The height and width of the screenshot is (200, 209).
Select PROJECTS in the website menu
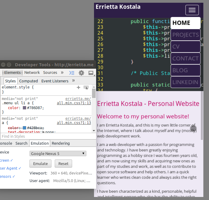[x=186, y=35]
